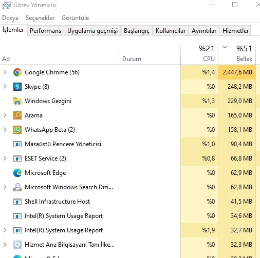Switch to the Performans tab
Viewport: 260px width, 258px height.
45,31
